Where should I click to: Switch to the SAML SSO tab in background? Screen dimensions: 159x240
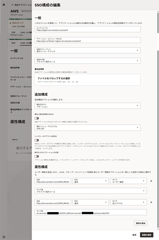tap(26, 43)
